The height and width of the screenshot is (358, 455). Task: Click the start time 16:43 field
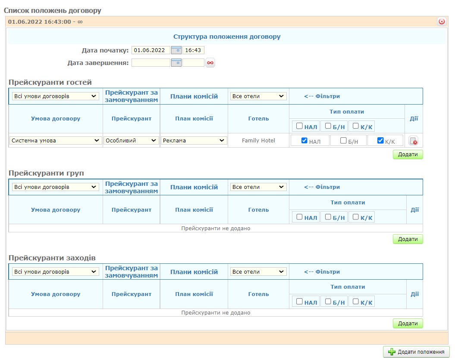[x=193, y=50]
